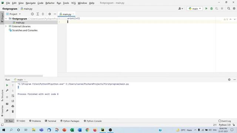Open the Terminal tool window
Image resolution: width=237 pixels, height=133 pixels.
tap(50, 121)
